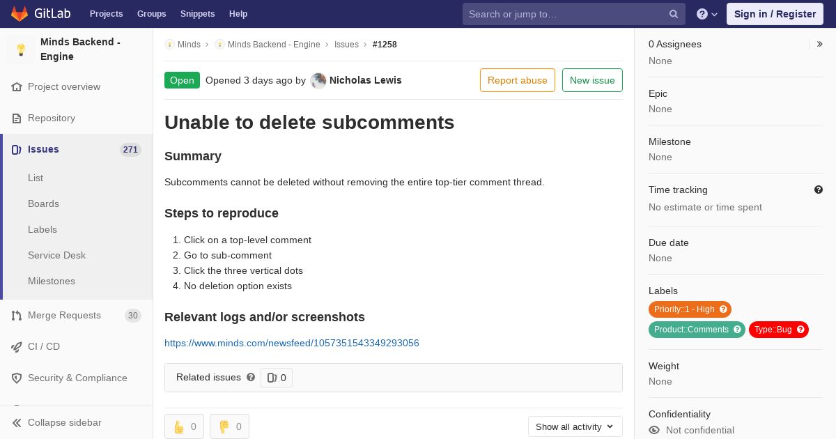Image resolution: width=836 pixels, height=439 pixels.
Task: Click the Steps to reproduce heading
Action: [222, 213]
